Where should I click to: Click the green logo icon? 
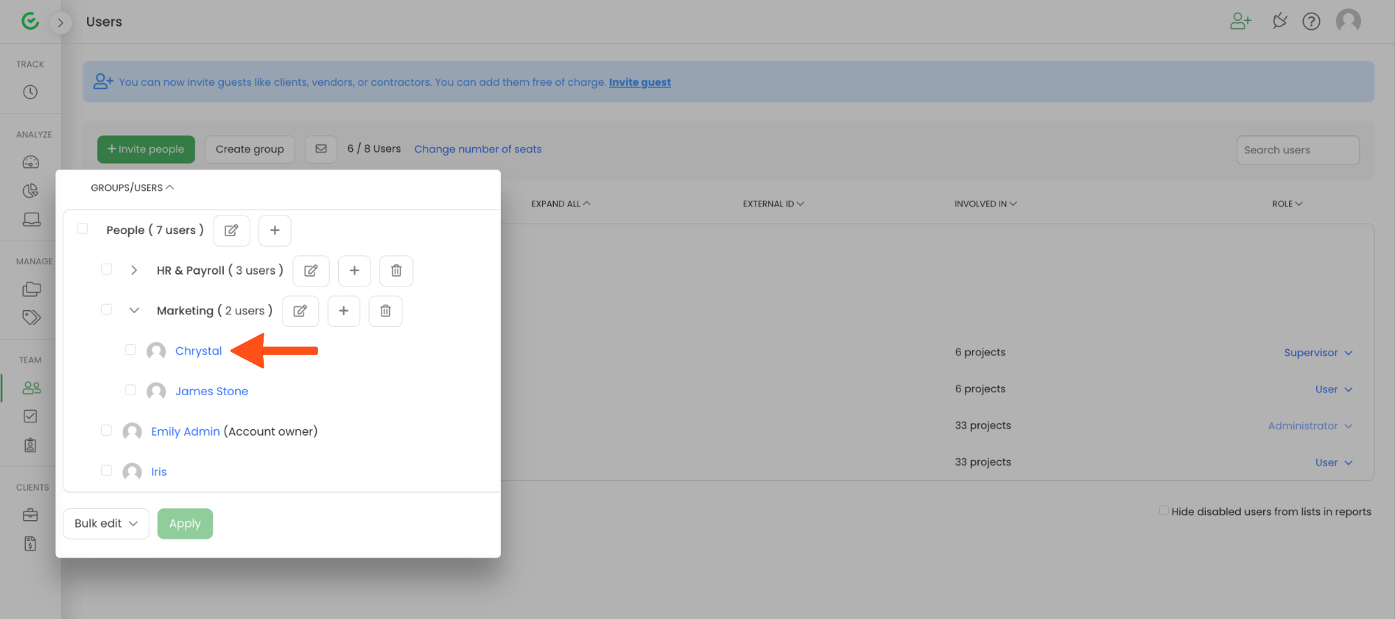click(30, 22)
